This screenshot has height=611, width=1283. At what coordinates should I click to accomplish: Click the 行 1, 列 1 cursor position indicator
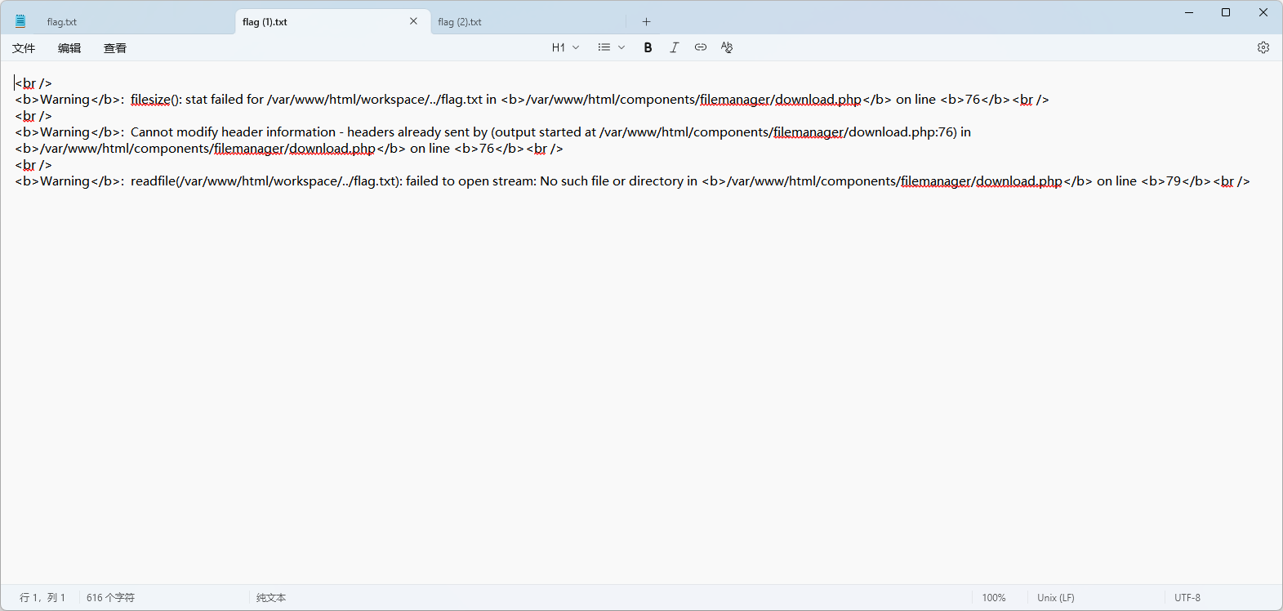pos(42,598)
